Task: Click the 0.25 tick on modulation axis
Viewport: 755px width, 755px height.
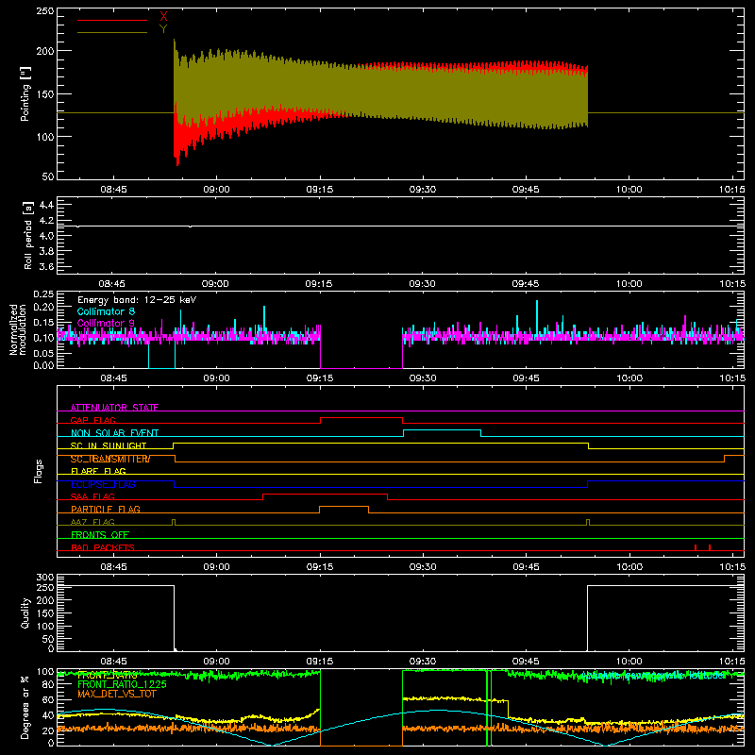Action: point(43,294)
